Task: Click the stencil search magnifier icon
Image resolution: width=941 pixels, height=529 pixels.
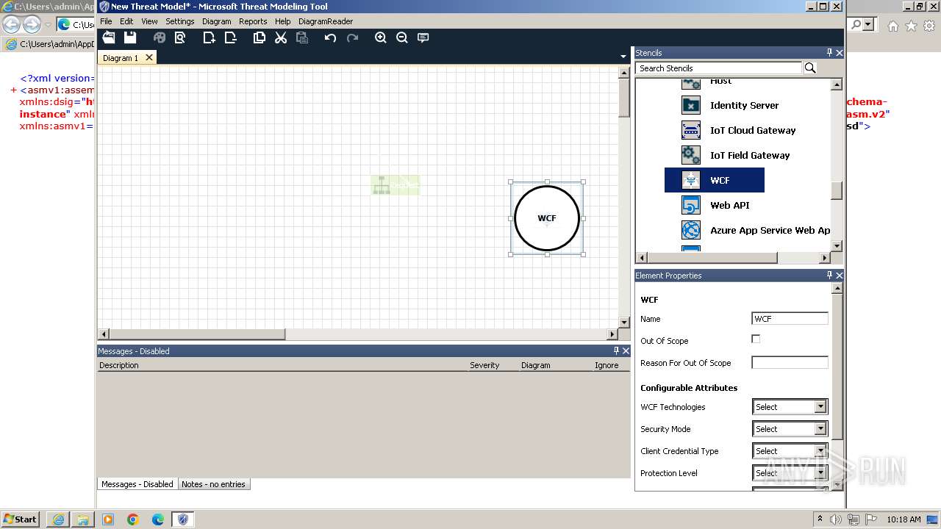Action: (810, 68)
